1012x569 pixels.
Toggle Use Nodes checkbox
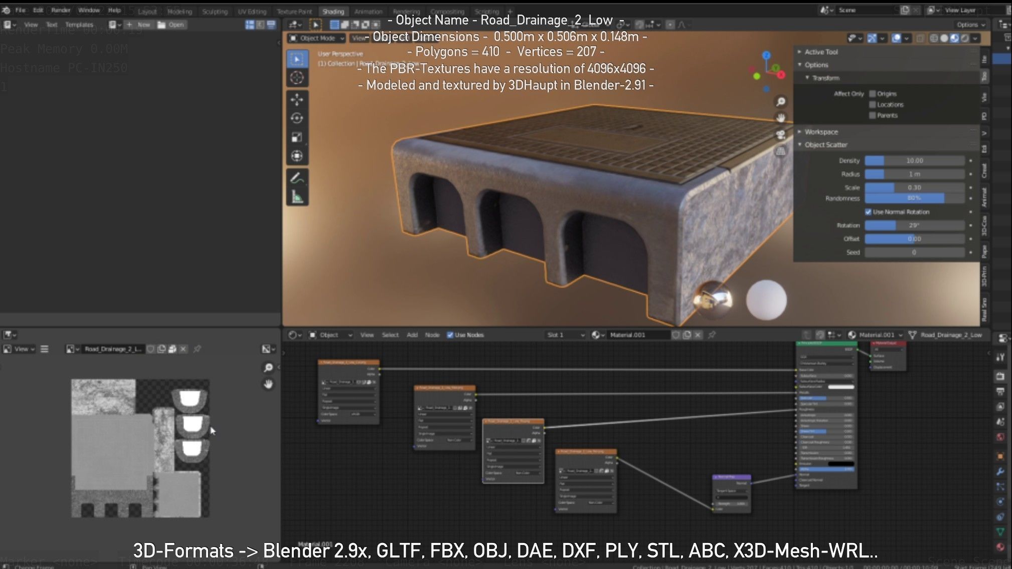click(450, 335)
